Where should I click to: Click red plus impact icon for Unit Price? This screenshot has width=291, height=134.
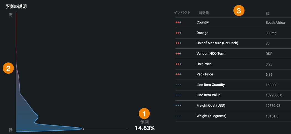(x=178, y=64)
